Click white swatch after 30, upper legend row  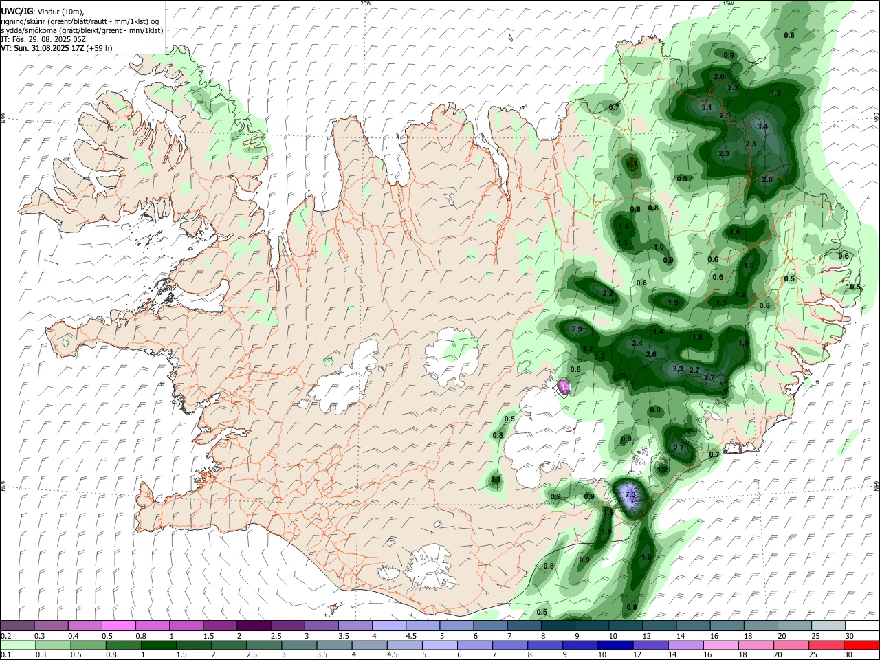click(x=862, y=626)
